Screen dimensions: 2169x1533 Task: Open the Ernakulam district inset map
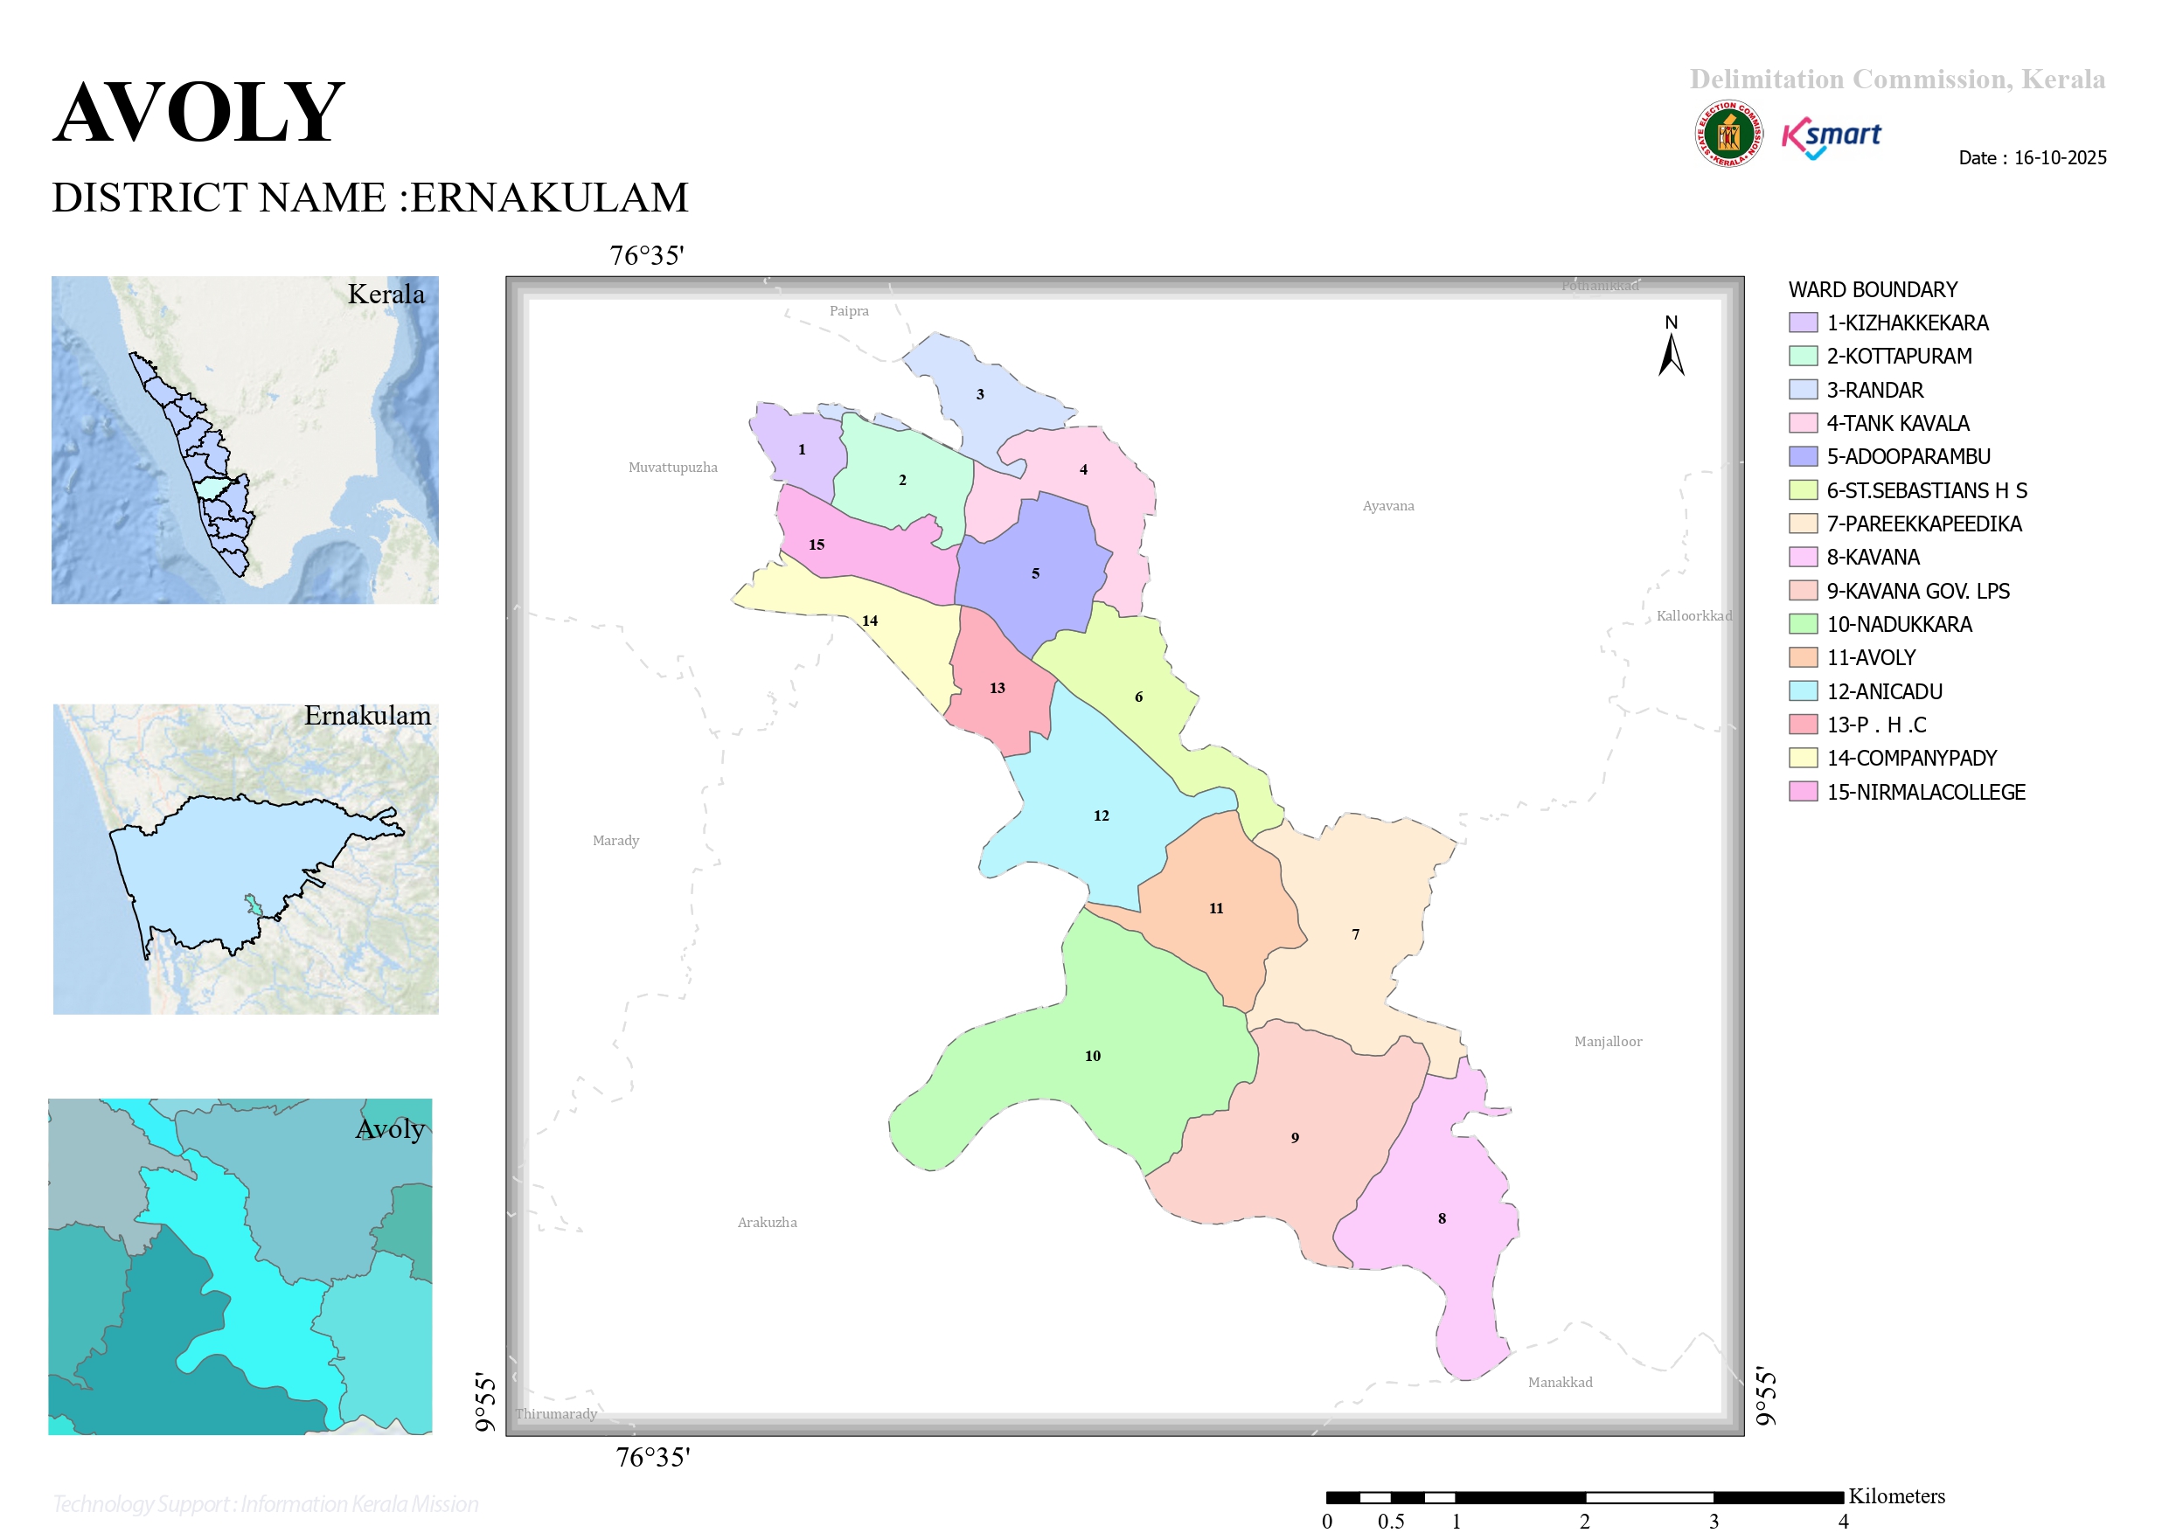coord(246,859)
